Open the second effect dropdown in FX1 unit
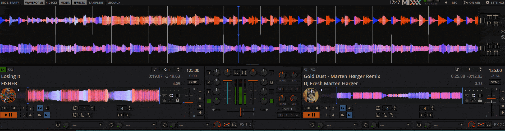This screenshot has width=505, height=131. pos(140,125)
